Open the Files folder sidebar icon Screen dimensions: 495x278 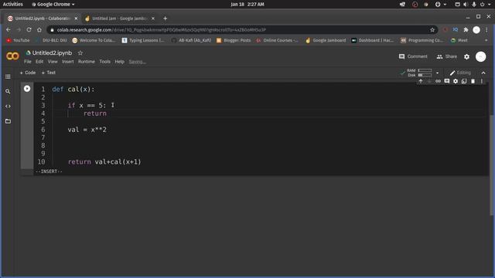tap(8, 121)
